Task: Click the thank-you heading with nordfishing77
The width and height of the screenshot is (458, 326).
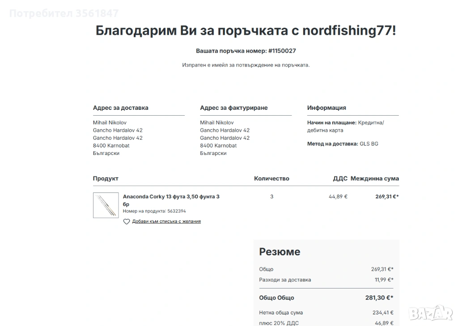Action: [246, 31]
